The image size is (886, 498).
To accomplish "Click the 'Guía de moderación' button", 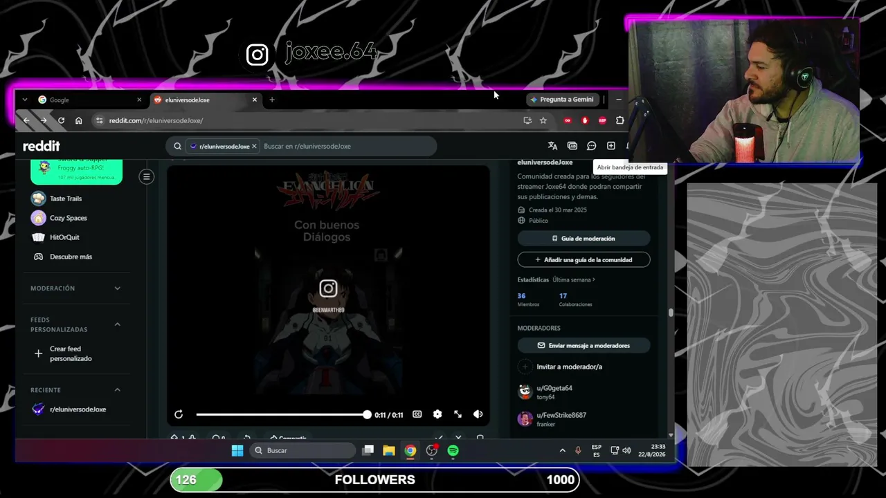I will click(584, 239).
